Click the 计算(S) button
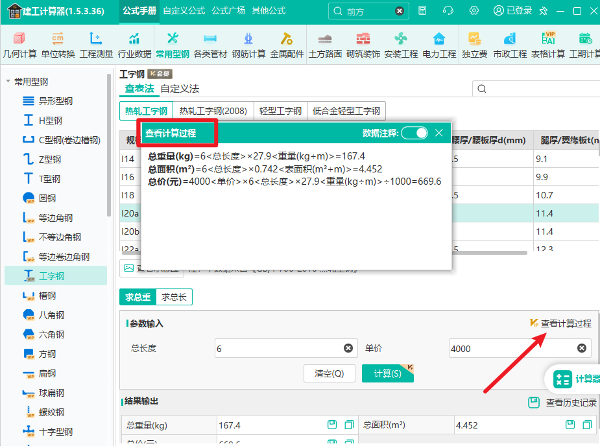This screenshot has width=600, height=446. [x=388, y=373]
